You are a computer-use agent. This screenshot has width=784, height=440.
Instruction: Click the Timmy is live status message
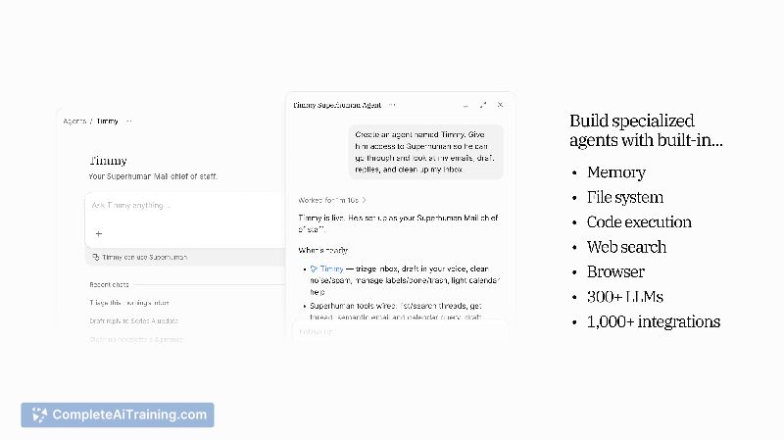coord(398,223)
